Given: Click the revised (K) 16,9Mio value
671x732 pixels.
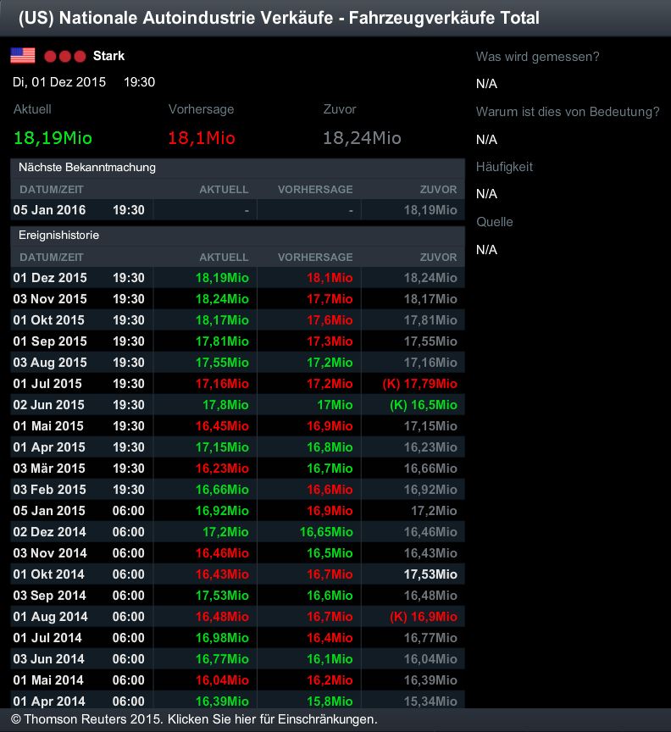Looking at the screenshot, I should point(423,617).
